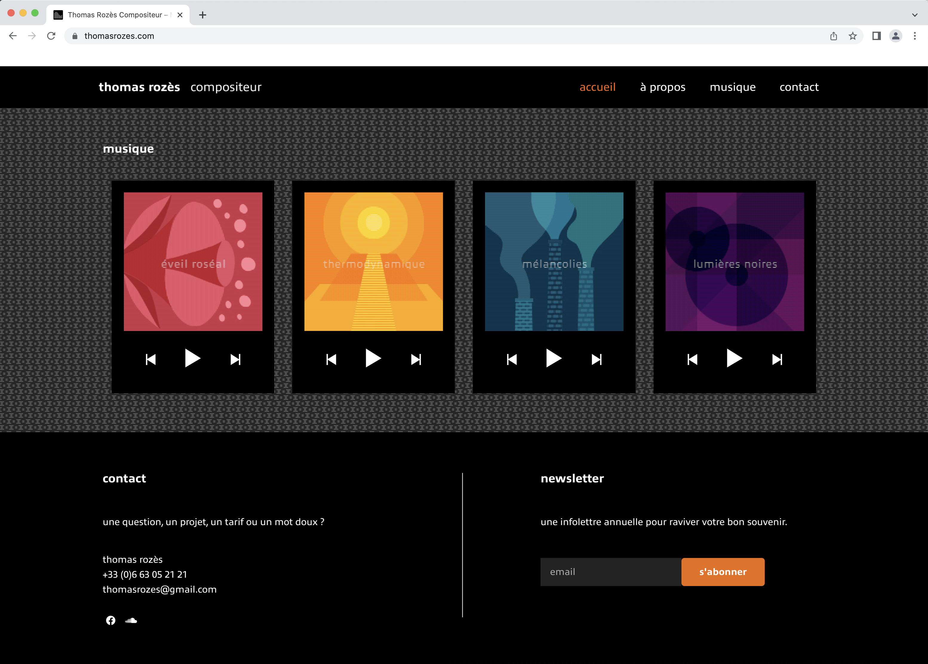Play the éveil roséal album
Viewport: 928px width, 664px height.
[192, 358]
